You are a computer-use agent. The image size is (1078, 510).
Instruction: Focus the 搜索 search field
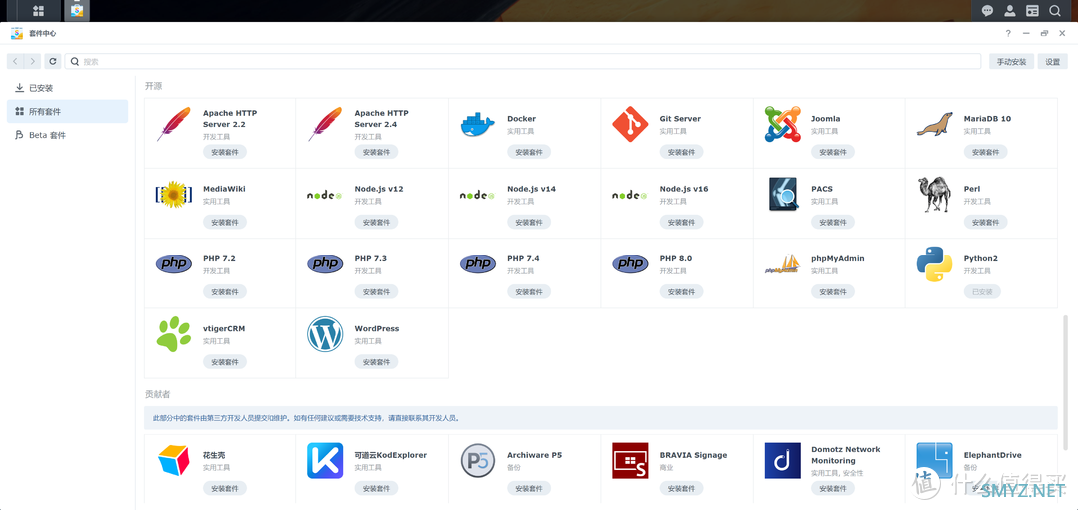(522, 61)
